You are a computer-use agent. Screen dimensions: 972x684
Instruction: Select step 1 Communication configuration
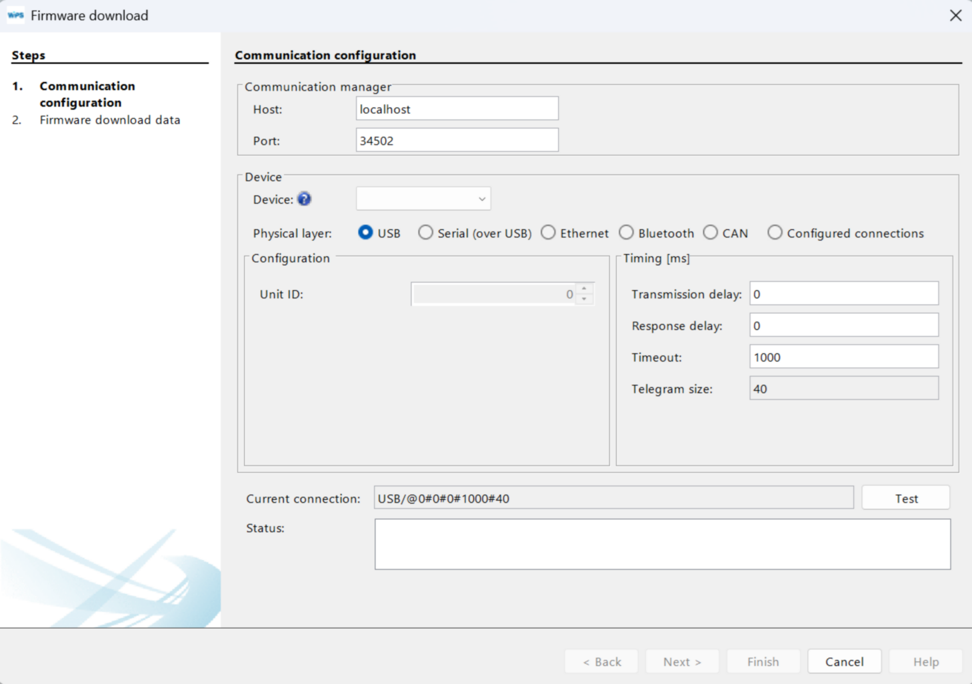87,94
